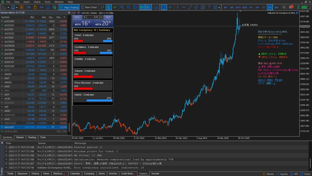Image resolution: width=312 pixels, height=176 pixels.
Task: Draw an equidistant channel
Action: [196, 7]
